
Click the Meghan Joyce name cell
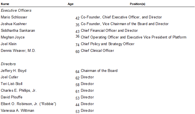point(13,37)
